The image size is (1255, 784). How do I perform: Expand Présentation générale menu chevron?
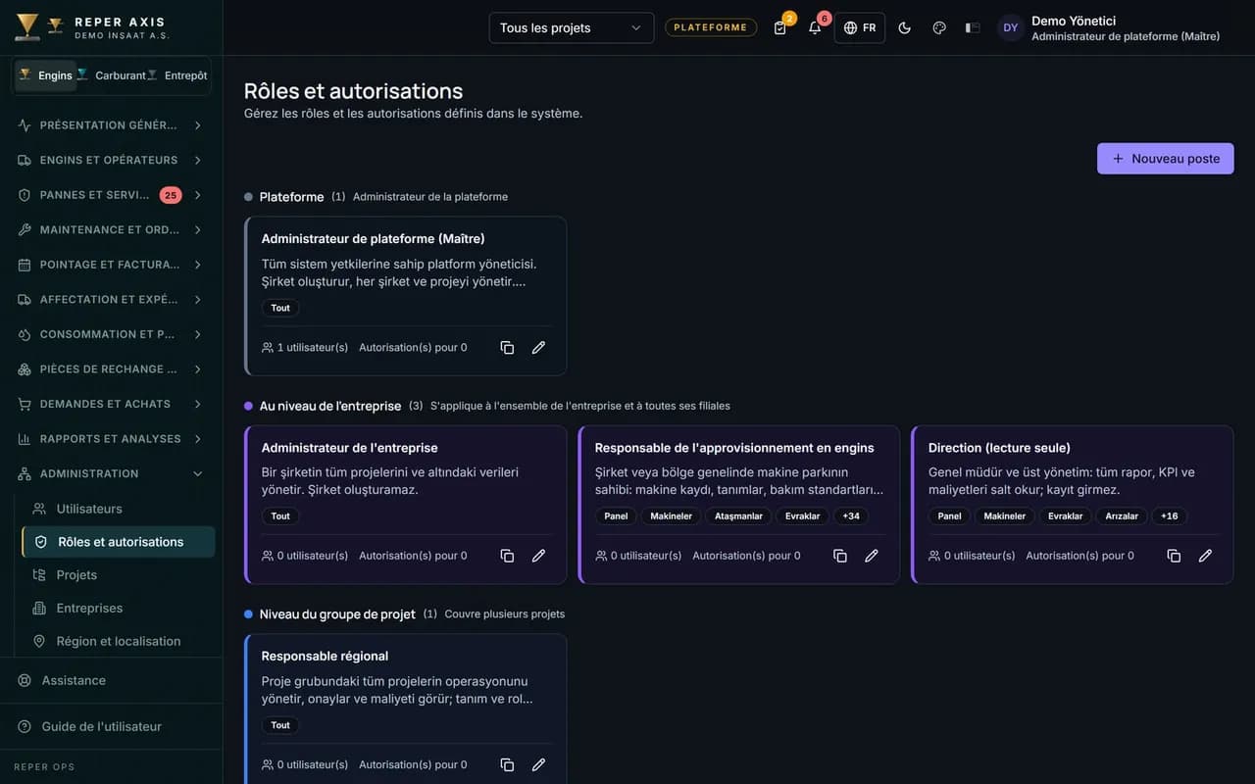(x=198, y=125)
